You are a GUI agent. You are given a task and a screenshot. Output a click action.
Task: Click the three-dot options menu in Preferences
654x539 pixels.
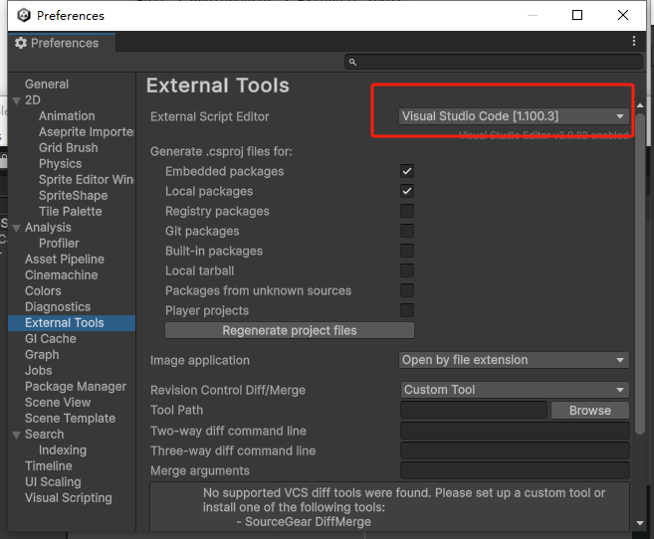(x=634, y=42)
